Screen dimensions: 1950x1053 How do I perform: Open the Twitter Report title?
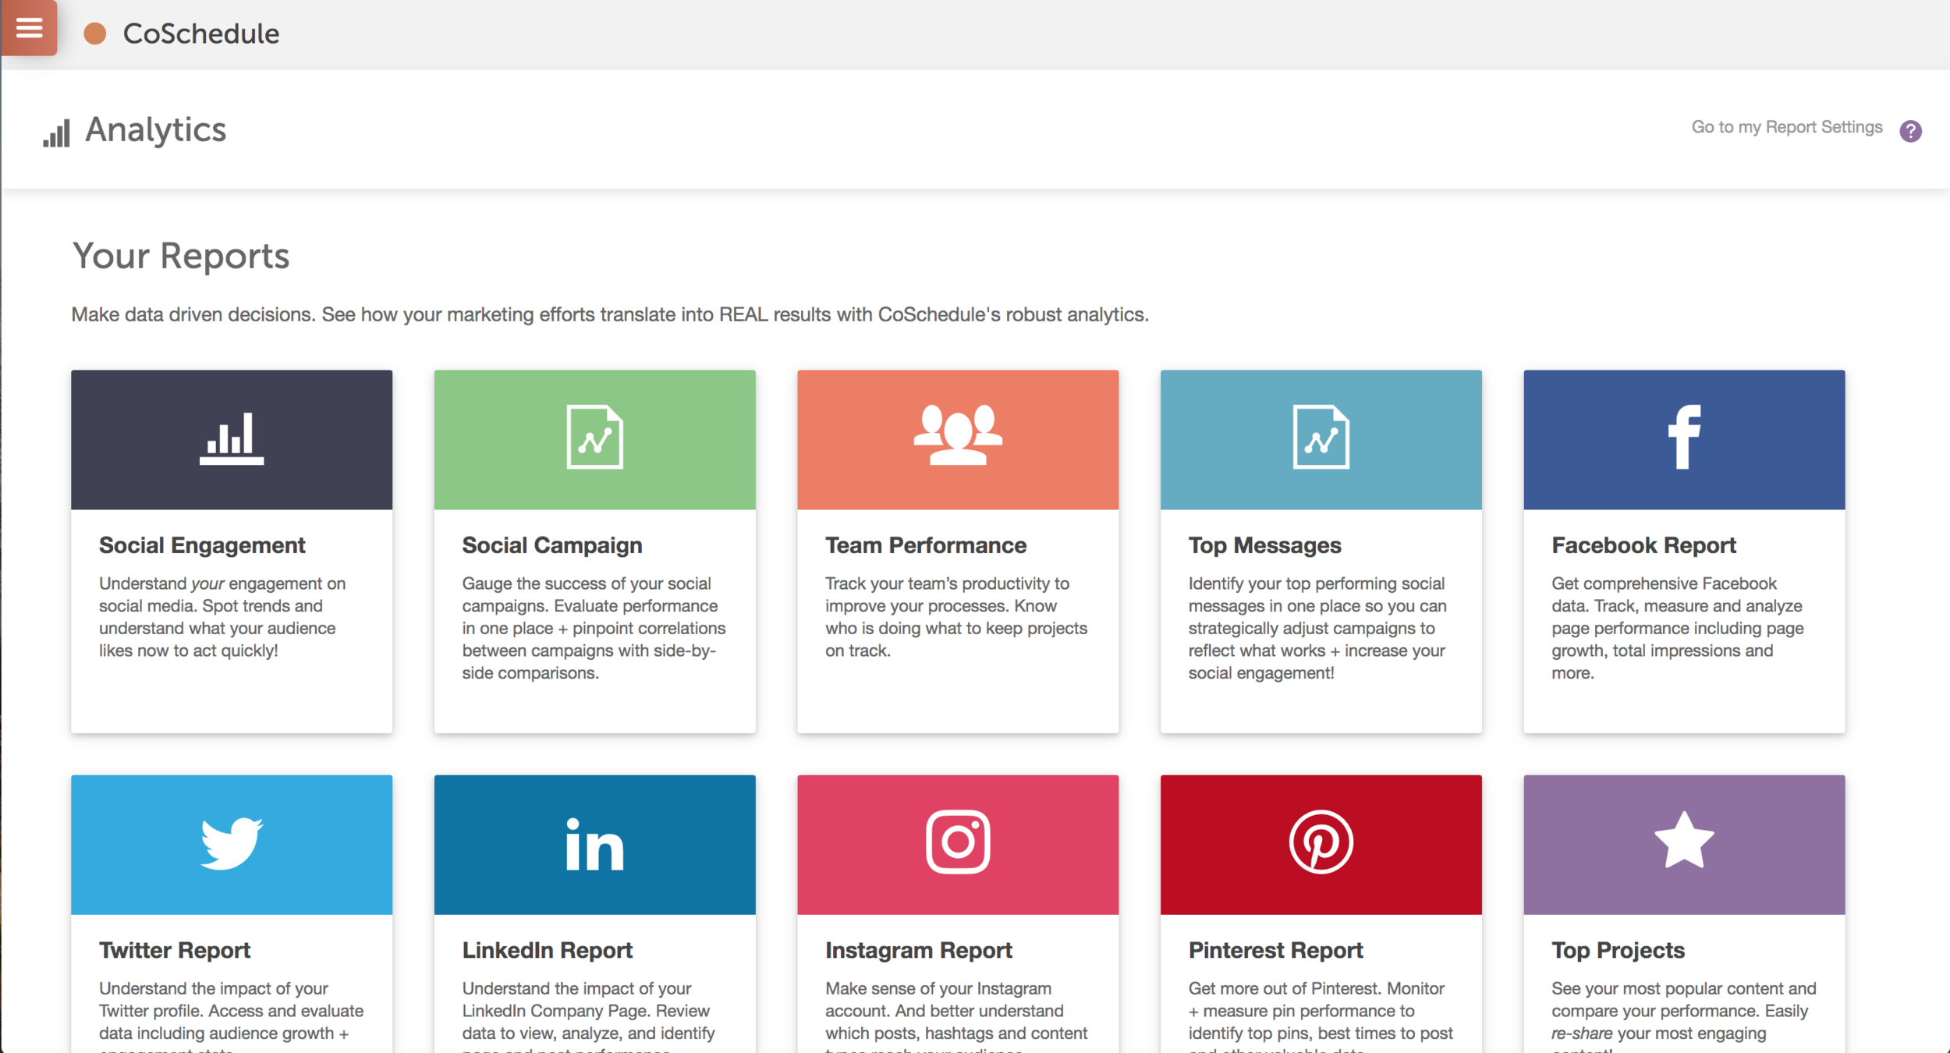point(175,950)
